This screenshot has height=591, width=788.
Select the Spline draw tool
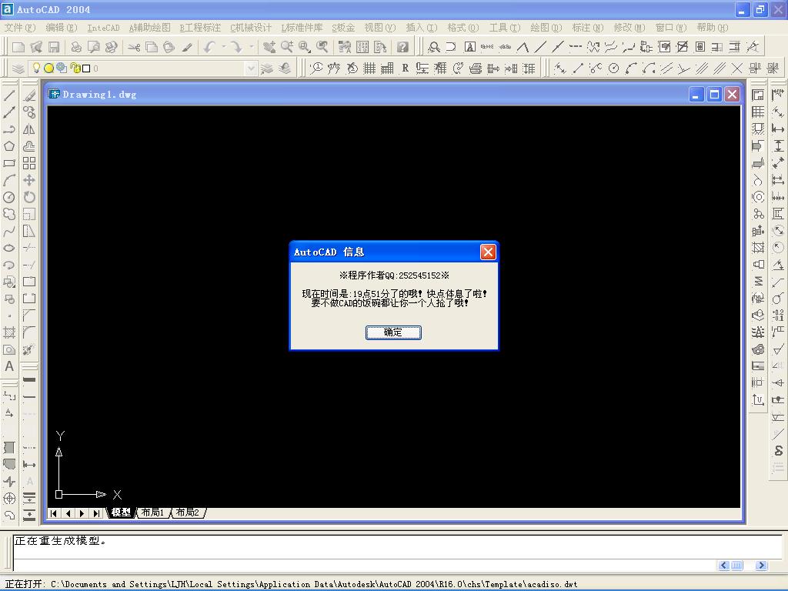(x=9, y=231)
